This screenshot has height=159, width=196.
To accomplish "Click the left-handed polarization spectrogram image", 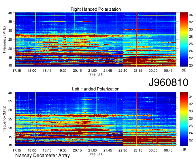I will tap(96, 119).
